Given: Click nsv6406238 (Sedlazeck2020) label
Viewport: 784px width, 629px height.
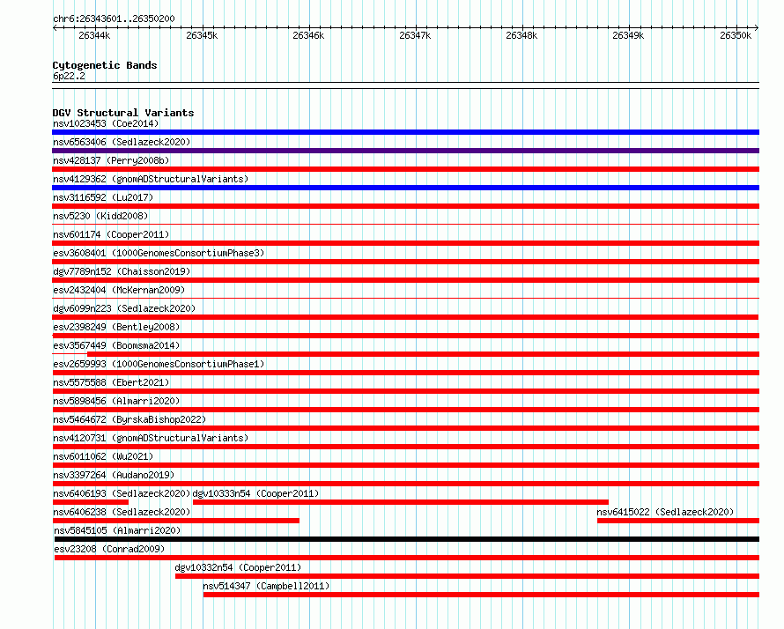Looking at the screenshot, I should click(x=122, y=512).
